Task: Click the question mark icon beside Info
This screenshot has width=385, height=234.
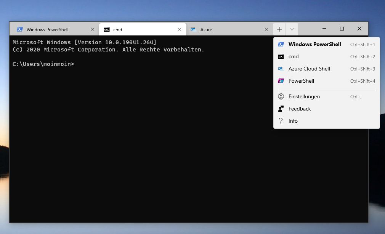Action: tap(281, 121)
